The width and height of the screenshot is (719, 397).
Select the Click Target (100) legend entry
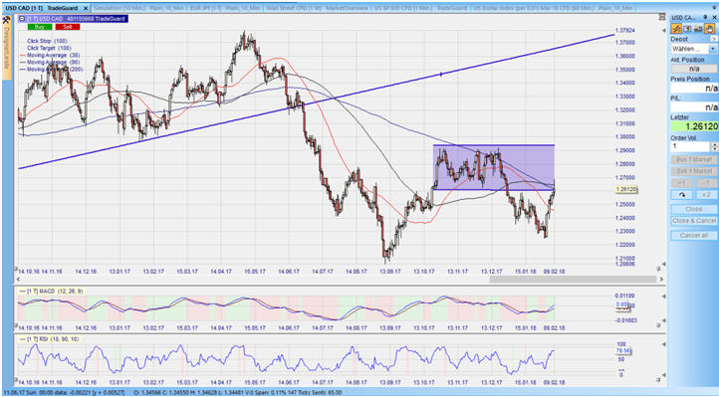coord(49,48)
